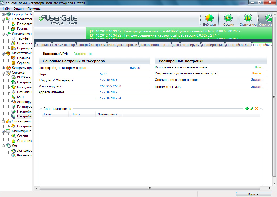
Task: Click the Шлюз column header
Action: pos(82,114)
